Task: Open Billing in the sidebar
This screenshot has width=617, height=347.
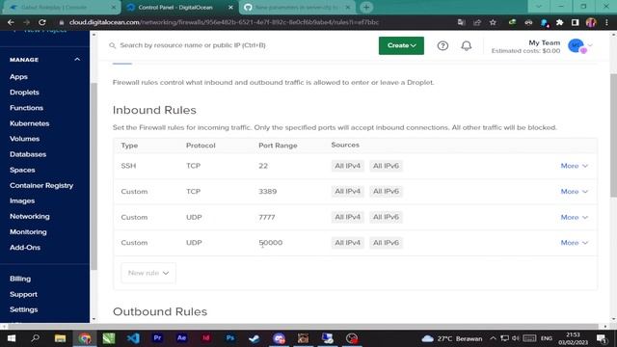Action: coord(20,279)
